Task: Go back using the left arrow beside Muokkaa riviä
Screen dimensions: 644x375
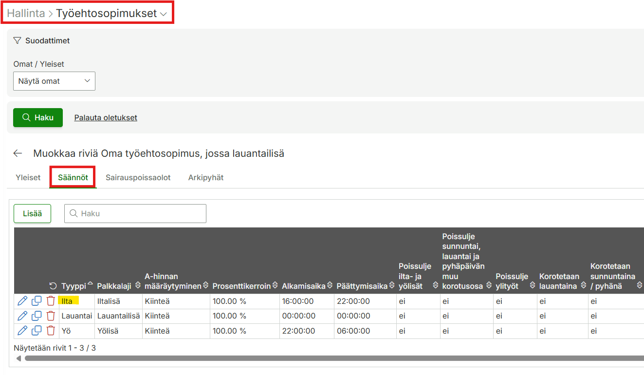Action: 18,153
